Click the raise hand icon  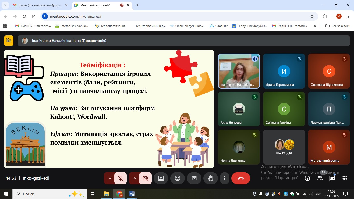pos(211,178)
